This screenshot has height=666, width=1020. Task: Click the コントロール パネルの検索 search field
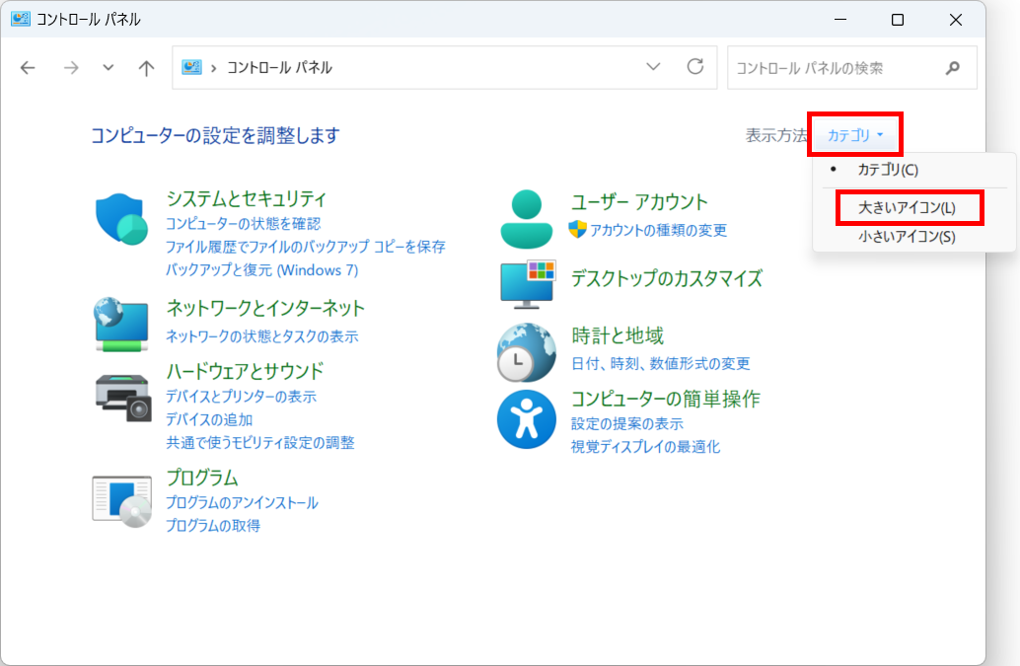click(838, 67)
